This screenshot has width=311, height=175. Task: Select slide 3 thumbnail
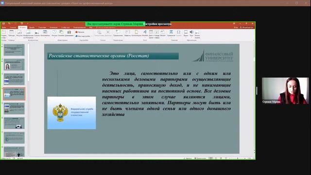click(x=14, y=79)
